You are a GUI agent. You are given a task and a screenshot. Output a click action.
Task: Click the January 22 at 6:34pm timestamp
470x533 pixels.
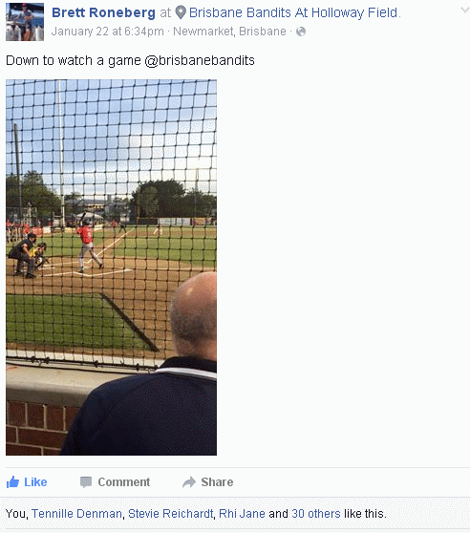click(107, 32)
